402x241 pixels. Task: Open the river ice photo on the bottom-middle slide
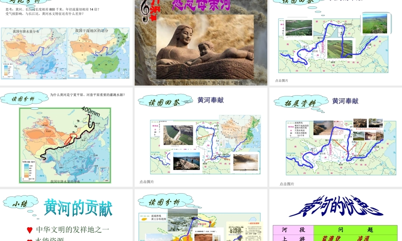pos(182,220)
